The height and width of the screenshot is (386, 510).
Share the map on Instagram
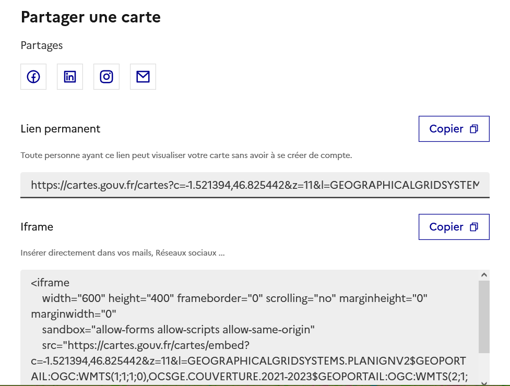click(x=106, y=76)
